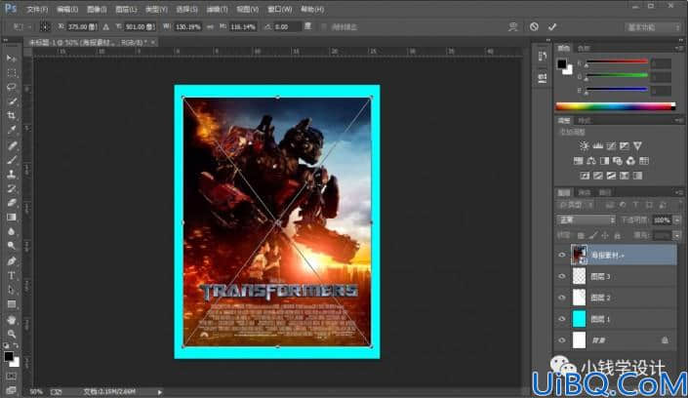Hide the top poster smart-object layer
688x398 pixels.
click(562, 255)
